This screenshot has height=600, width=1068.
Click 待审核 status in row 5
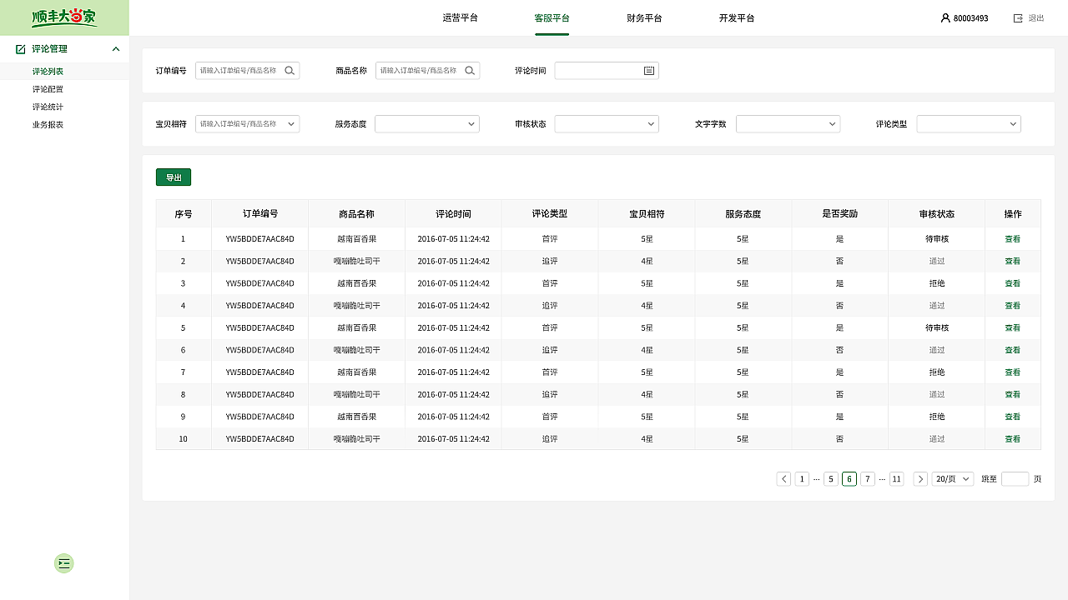pos(937,328)
